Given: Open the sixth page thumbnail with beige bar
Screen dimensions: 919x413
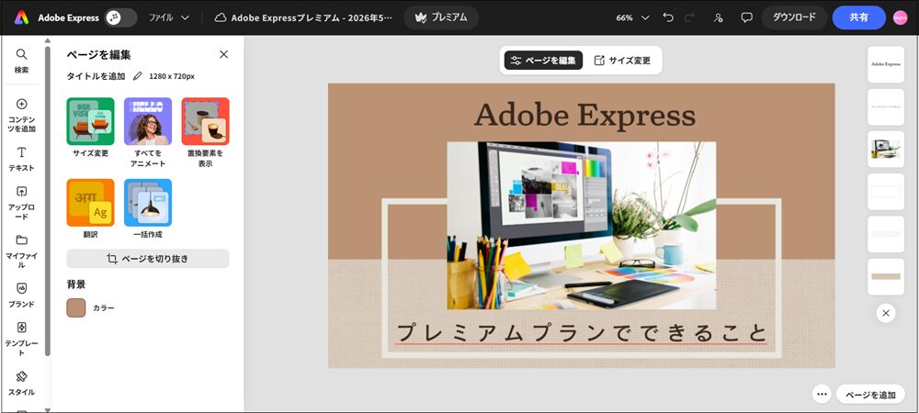Looking at the screenshot, I should tap(886, 276).
